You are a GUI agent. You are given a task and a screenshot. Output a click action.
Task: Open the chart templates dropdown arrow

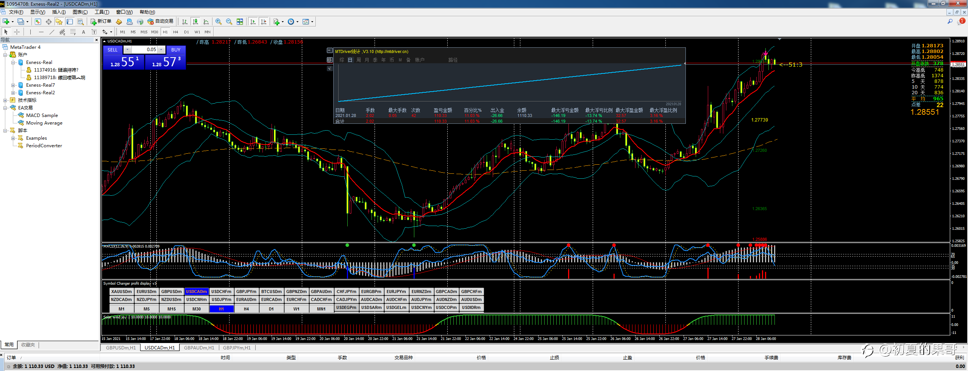coord(312,22)
